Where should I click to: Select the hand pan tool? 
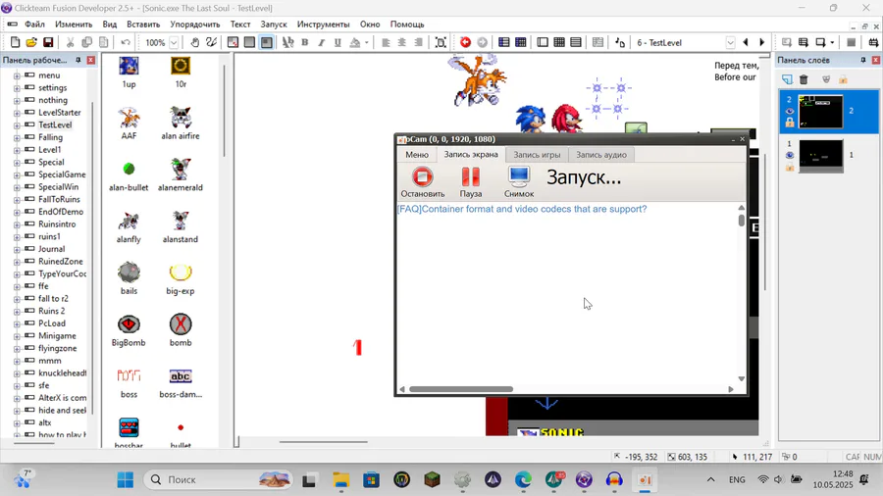click(194, 42)
